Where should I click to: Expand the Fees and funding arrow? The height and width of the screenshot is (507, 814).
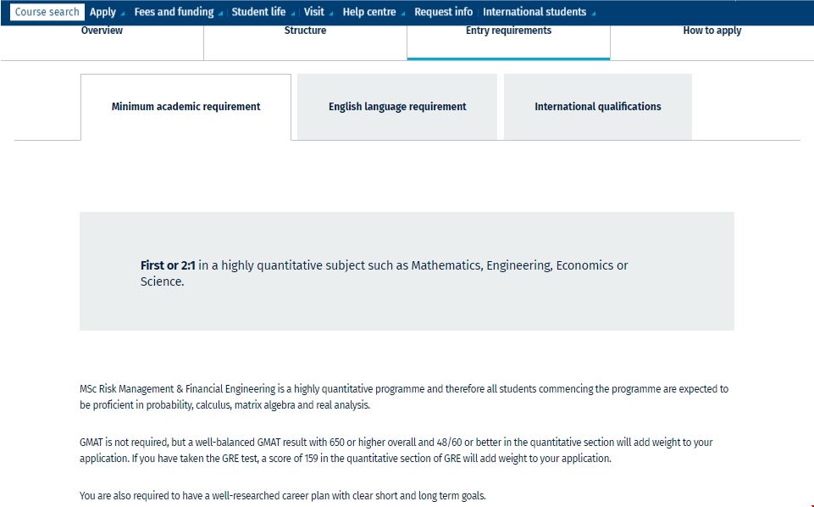pyautogui.click(x=221, y=14)
